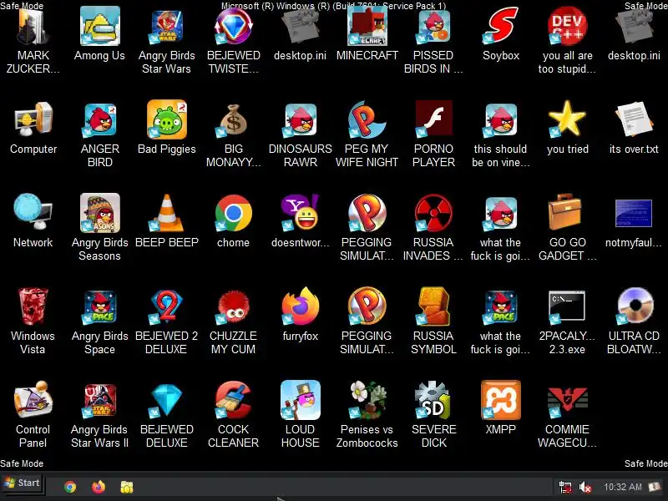Open the BEEP BEEP VLC cone icon
Screen dimensions: 668x501
pos(166,213)
